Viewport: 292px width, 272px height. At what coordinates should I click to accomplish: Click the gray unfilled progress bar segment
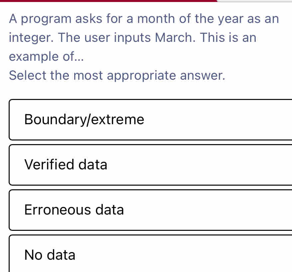point(254,1)
